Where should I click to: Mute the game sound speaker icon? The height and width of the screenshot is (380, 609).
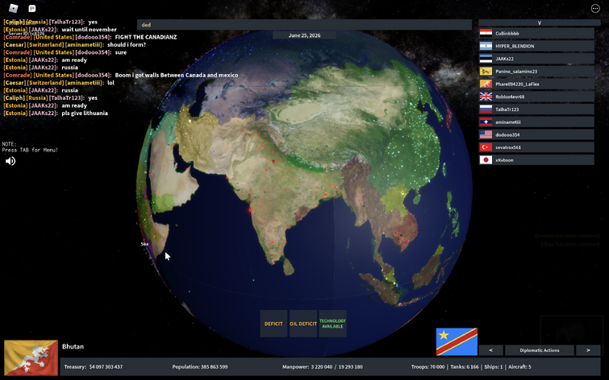click(x=10, y=161)
